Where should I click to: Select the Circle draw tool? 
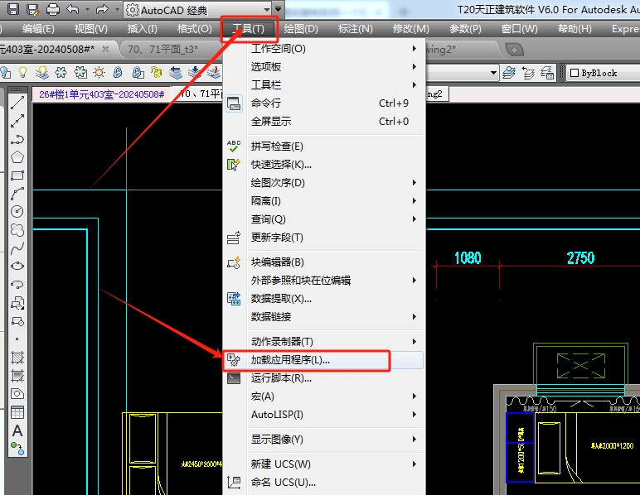[x=17, y=211]
